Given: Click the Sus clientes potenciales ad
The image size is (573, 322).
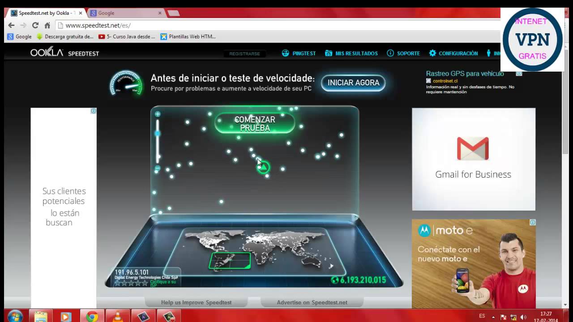Looking at the screenshot, I should (x=64, y=208).
